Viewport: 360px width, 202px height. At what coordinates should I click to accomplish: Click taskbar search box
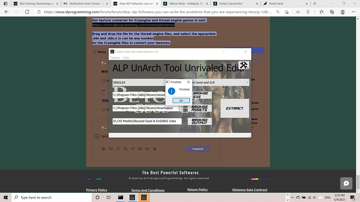tap(51, 198)
